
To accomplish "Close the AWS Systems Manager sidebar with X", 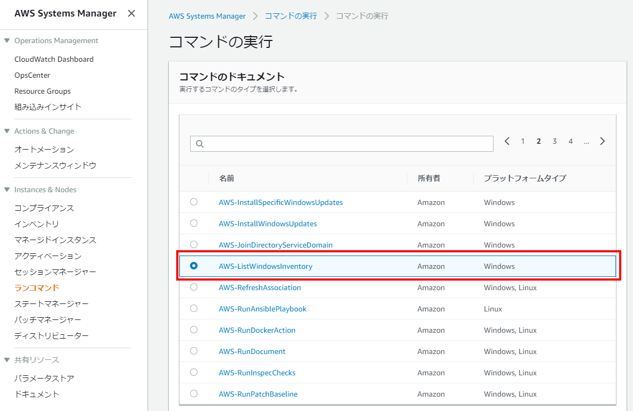I will (x=131, y=13).
